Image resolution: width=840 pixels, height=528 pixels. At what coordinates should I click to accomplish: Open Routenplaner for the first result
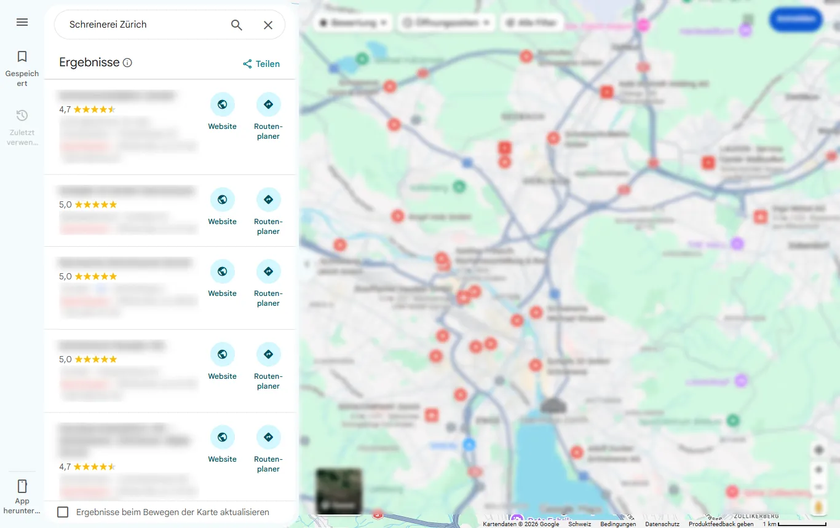click(x=268, y=117)
